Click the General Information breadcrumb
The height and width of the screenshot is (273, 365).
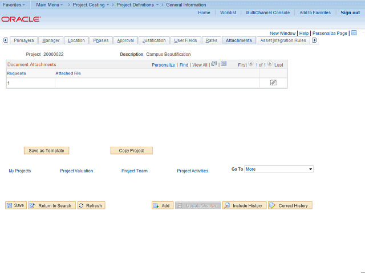point(186,5)
